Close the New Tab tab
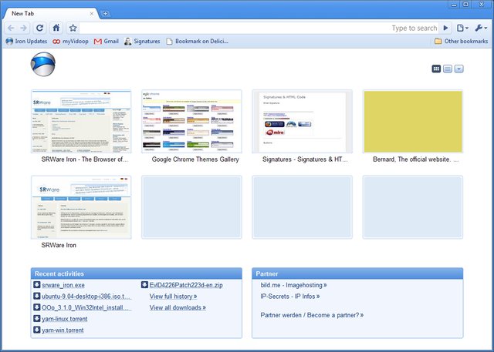The image size is (494, 352). click(x=92, y=14)
